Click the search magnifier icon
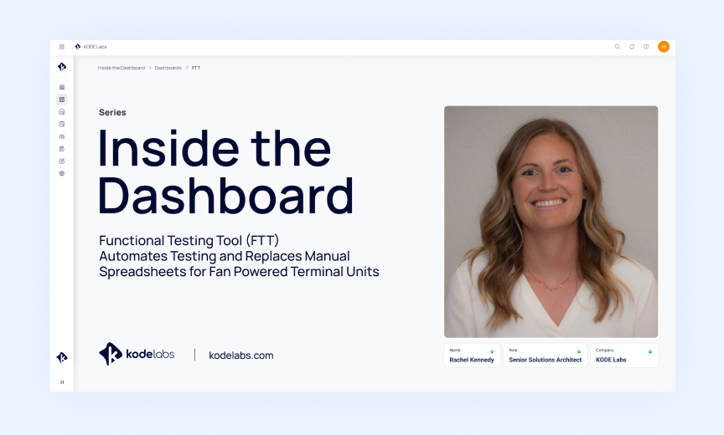This screenshot has width=724, height=435. [618, 47]
